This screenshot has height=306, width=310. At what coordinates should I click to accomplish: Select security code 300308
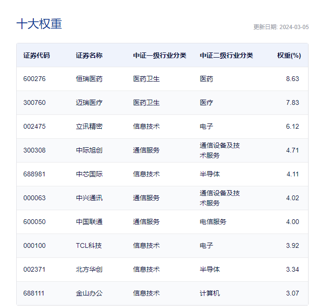tap(34, 150)
